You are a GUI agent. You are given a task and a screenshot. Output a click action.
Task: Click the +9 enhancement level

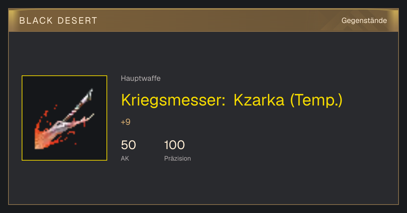(125, 122)
